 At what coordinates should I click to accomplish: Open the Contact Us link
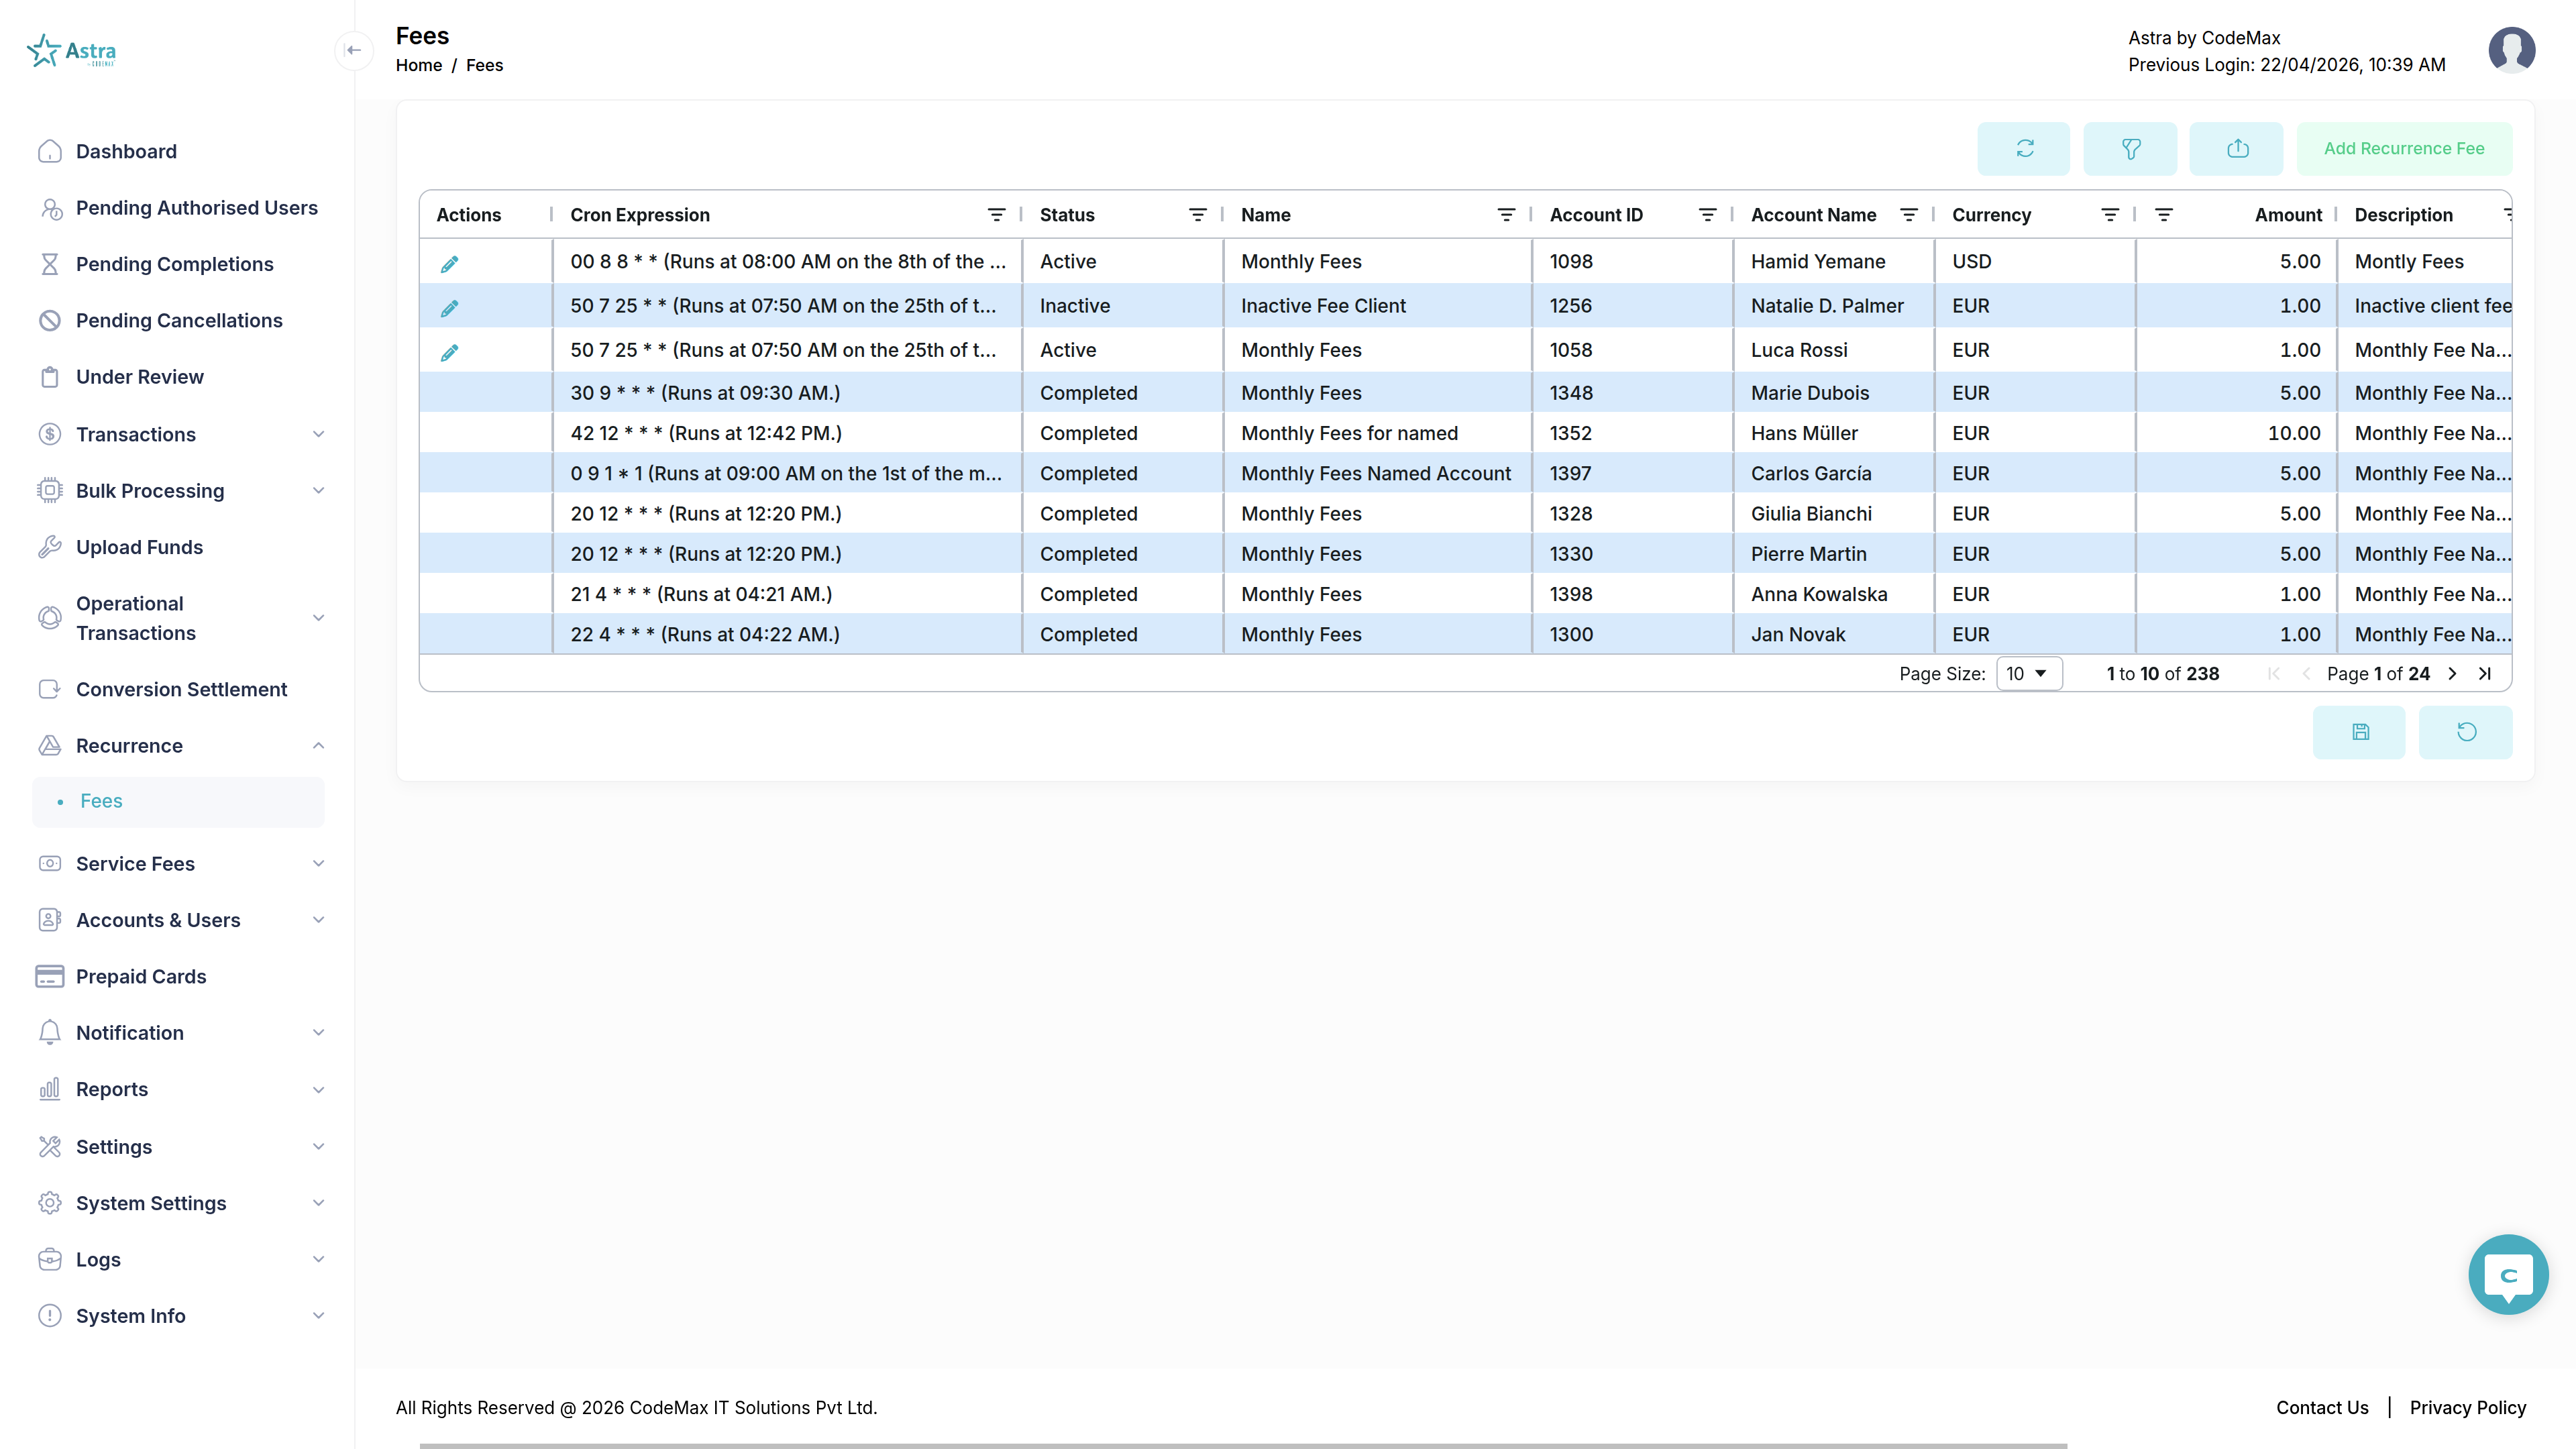(2322, 1408)
